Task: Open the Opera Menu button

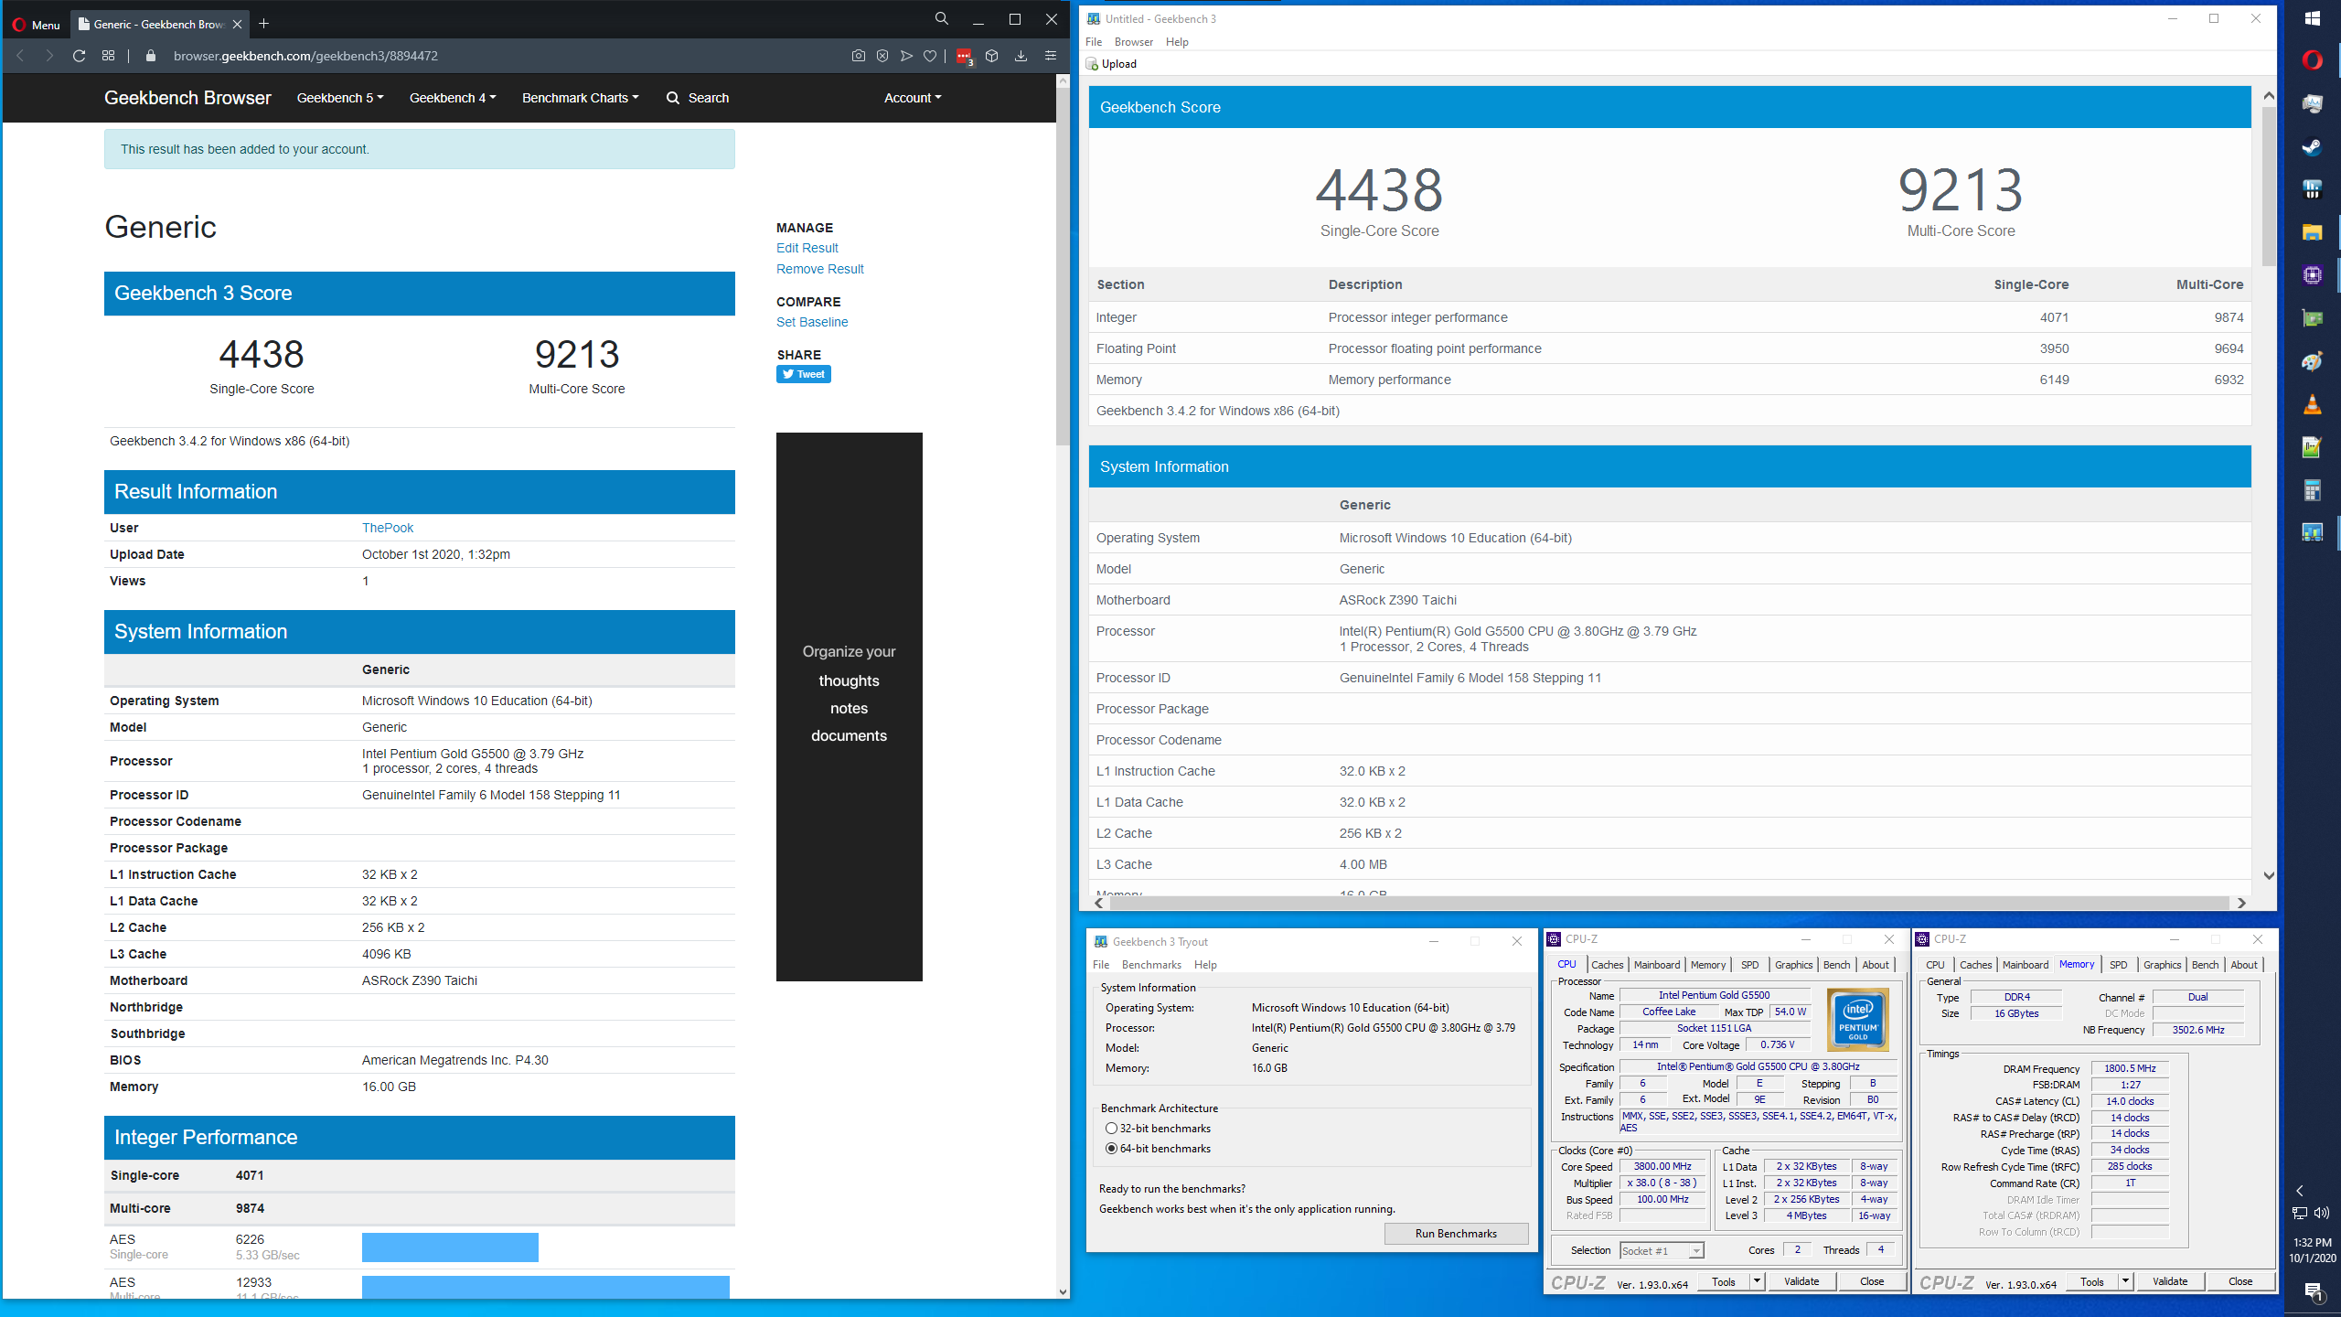Action: [36, 25]
